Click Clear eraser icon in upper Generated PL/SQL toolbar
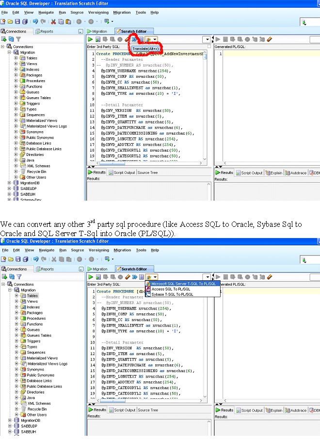 pos(270,39)
